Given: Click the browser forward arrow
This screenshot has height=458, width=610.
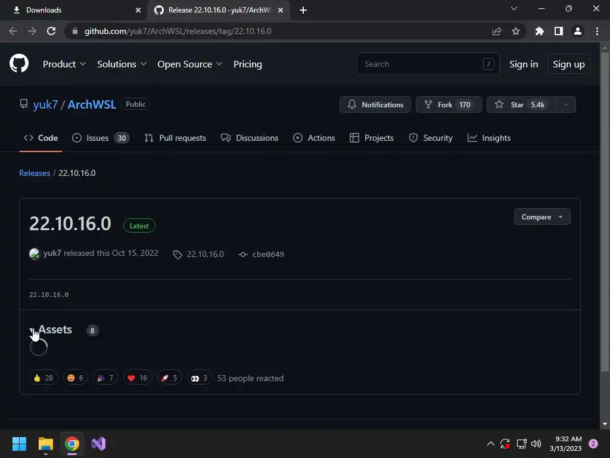Looking at the screenshot, I should pyautogui.click(x=32, y=31).
